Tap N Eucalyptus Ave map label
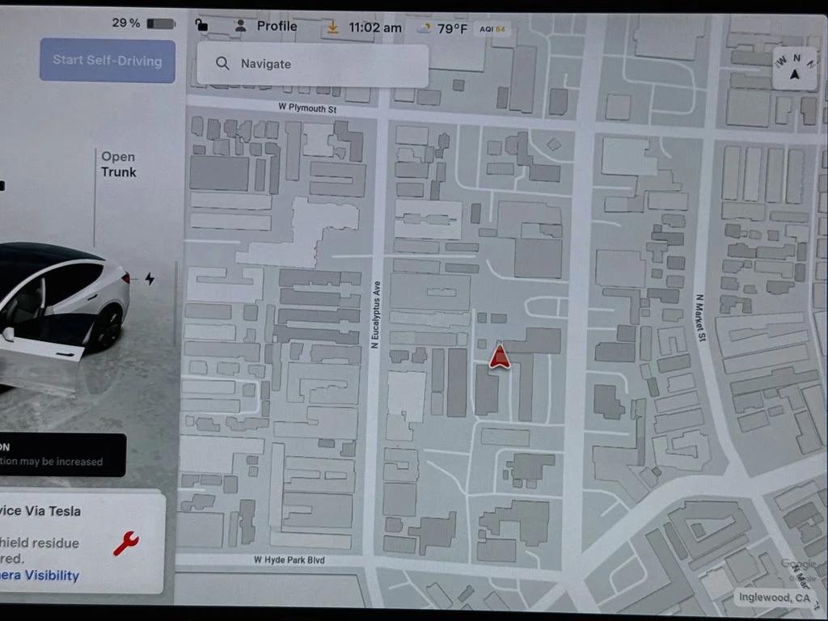Screen dimensions: 828x621 375,315
